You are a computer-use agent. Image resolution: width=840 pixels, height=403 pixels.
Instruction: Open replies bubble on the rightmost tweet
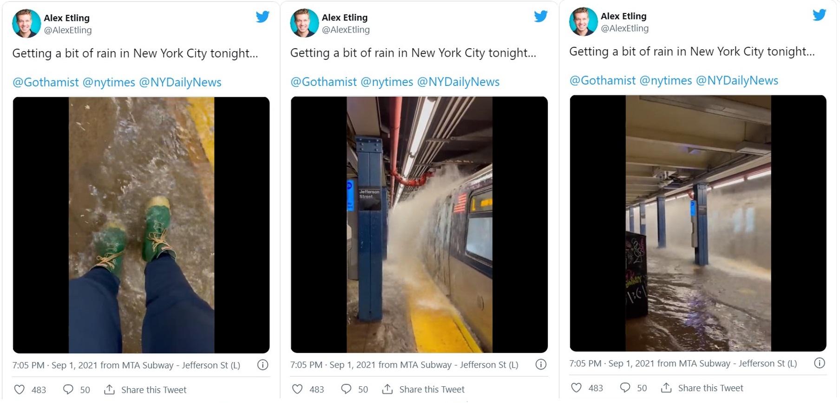click(x=625, y=388)
